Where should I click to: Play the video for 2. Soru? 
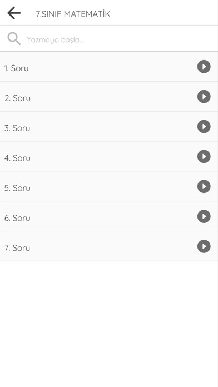click(x=204, y=97)
